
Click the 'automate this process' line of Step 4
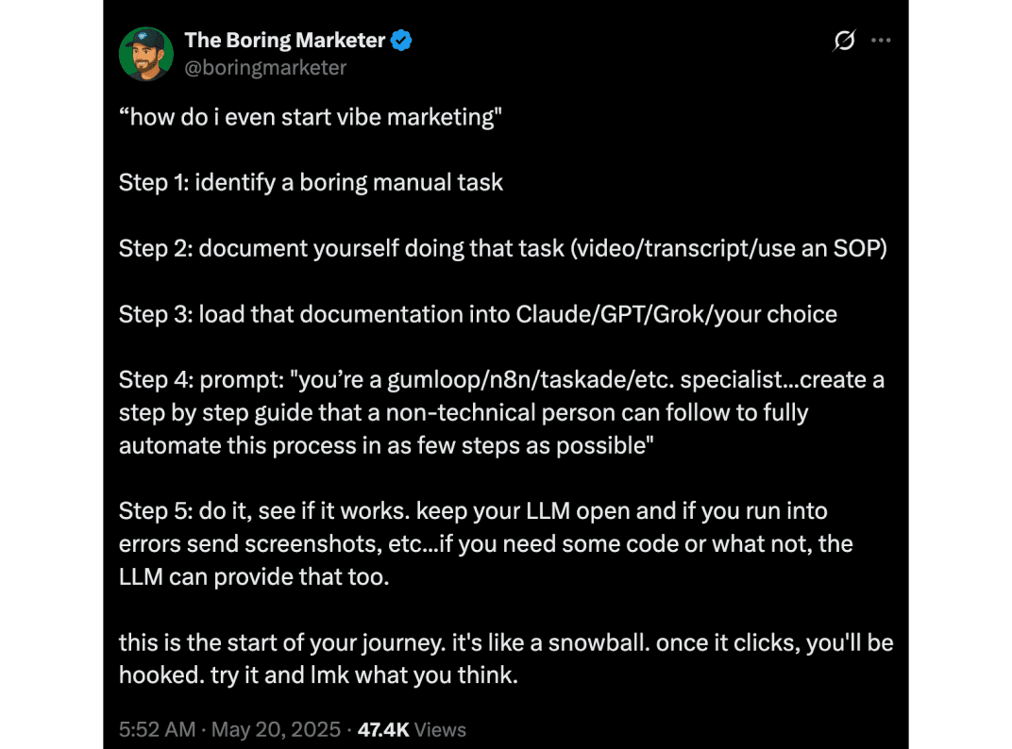click(x=386, y=446)
